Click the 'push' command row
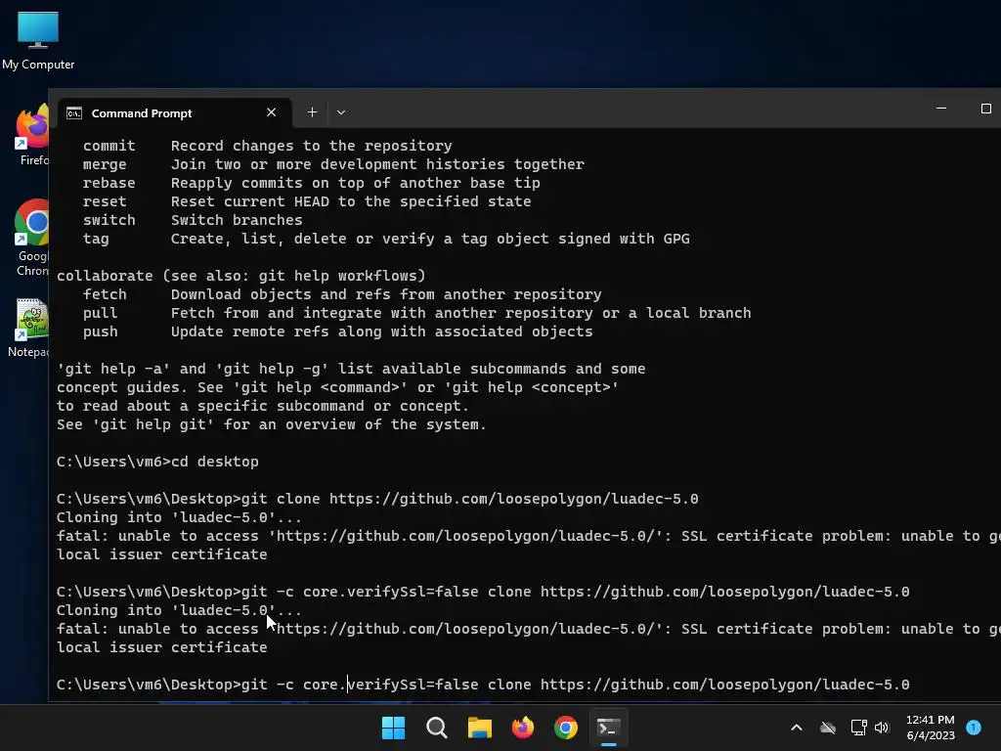 point(337,331)
